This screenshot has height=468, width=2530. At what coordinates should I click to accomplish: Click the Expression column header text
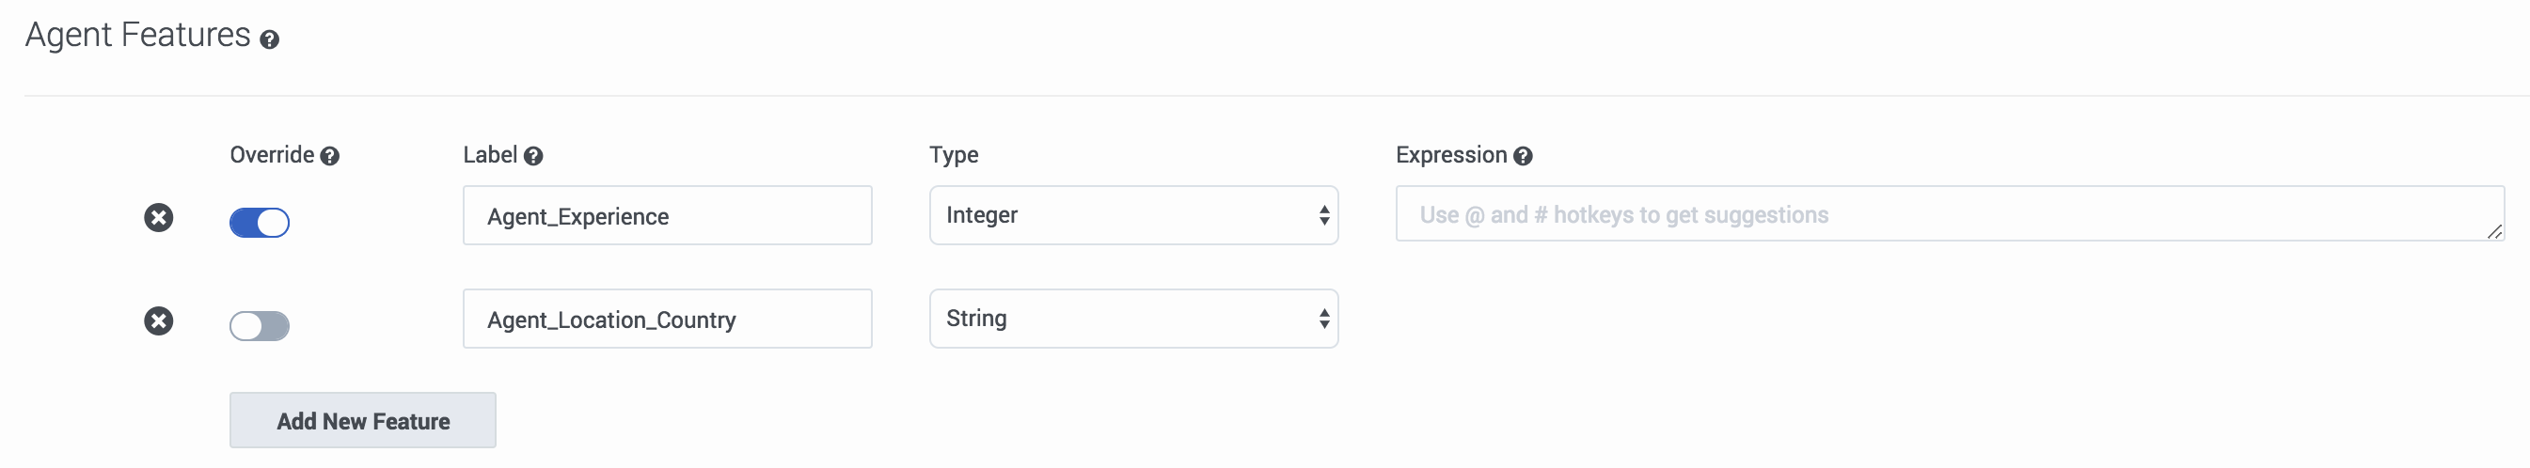1450,155
